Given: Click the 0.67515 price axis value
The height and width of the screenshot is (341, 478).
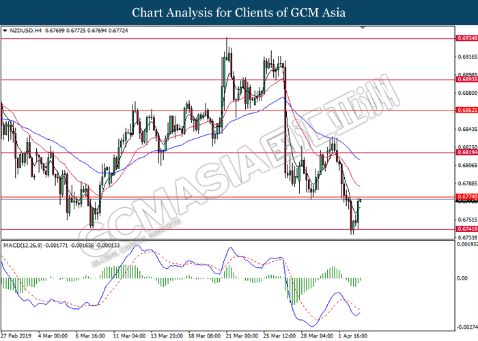Looking at the screenshot, I should (x=468, y=220).
